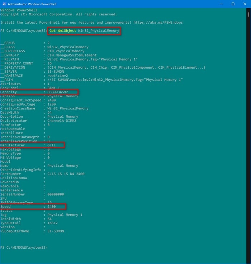Click the BankLabel value BANK 1

(53, 88)
